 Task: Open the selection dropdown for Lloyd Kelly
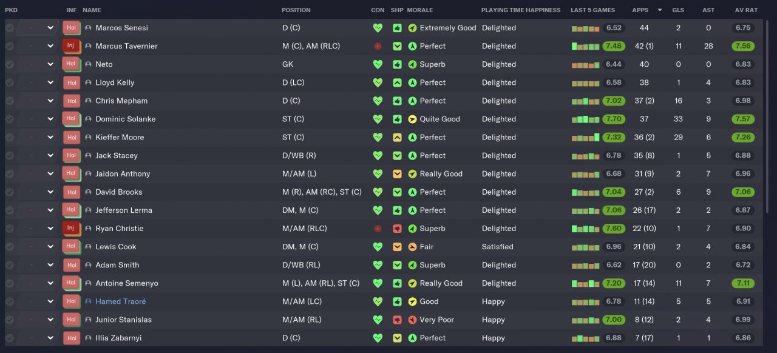[50, 82]
